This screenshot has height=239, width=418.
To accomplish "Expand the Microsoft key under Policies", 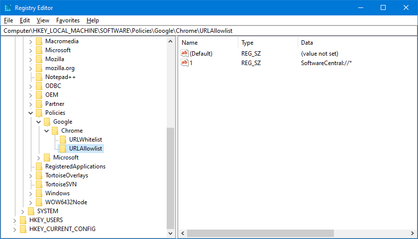I will (x=39, y=158).
